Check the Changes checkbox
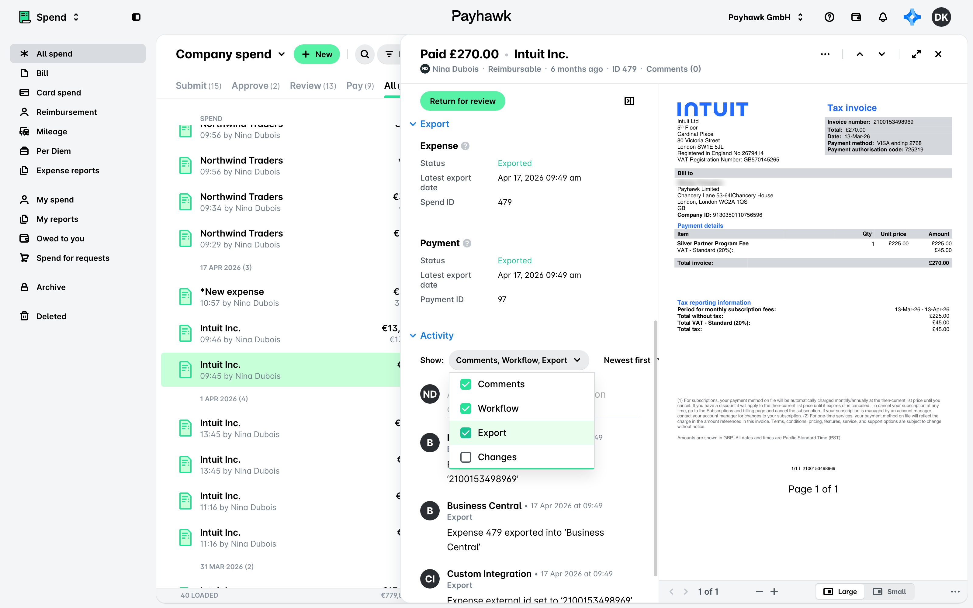 pyautogui.click(x=466, y=457)
